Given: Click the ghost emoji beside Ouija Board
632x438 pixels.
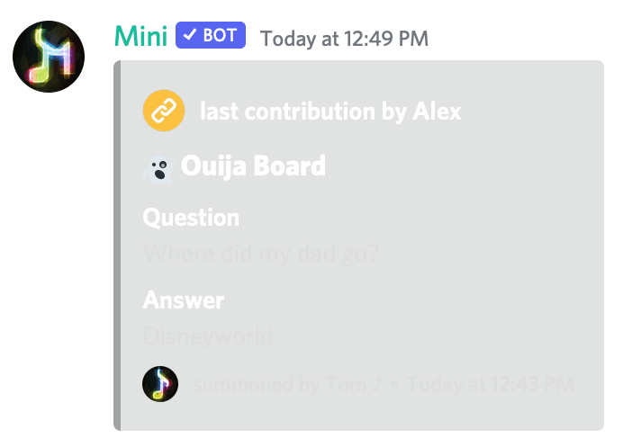Looking at the screenshot, I should click(158, 169).
